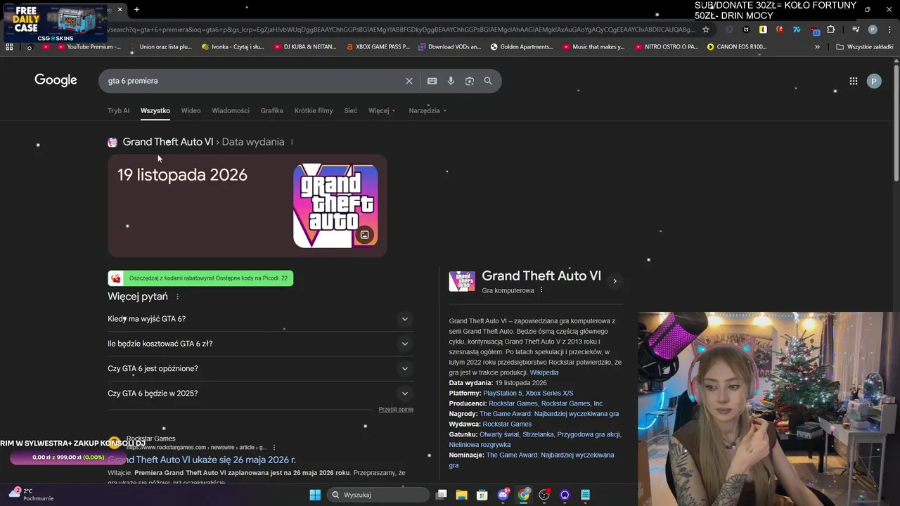Viewport: 900px width, 506px height.
Task: Click the Grand Theft Auto VI cover thumbnail
Action: point(462,281)
